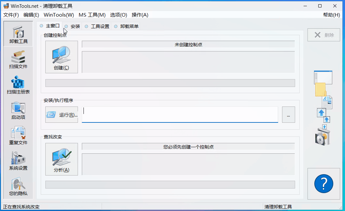Open the 选项(O) menu
This screenshot has width=345, height=211.
(119, 15)
